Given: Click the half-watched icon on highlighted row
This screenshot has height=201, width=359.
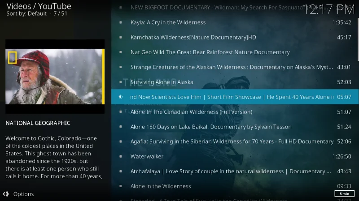Looking at the screenshot, I should [121, 97].
